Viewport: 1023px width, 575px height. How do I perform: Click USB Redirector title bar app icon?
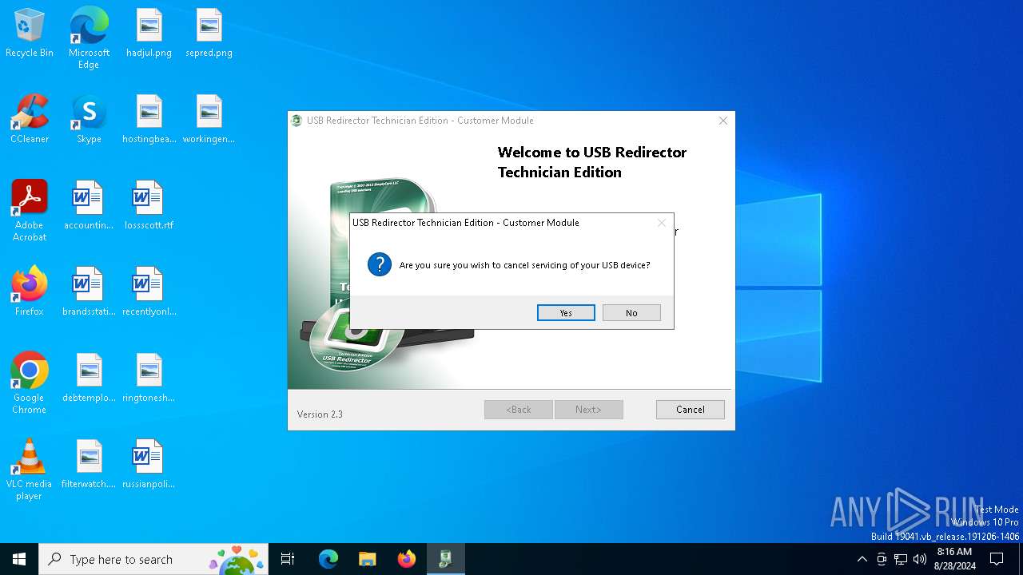point(297,121)
